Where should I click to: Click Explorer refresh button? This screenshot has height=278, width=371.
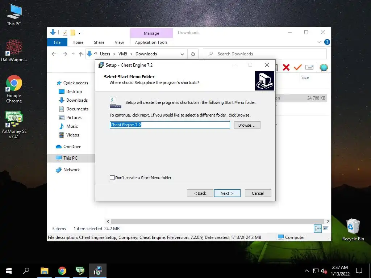[x=193, y=54]
